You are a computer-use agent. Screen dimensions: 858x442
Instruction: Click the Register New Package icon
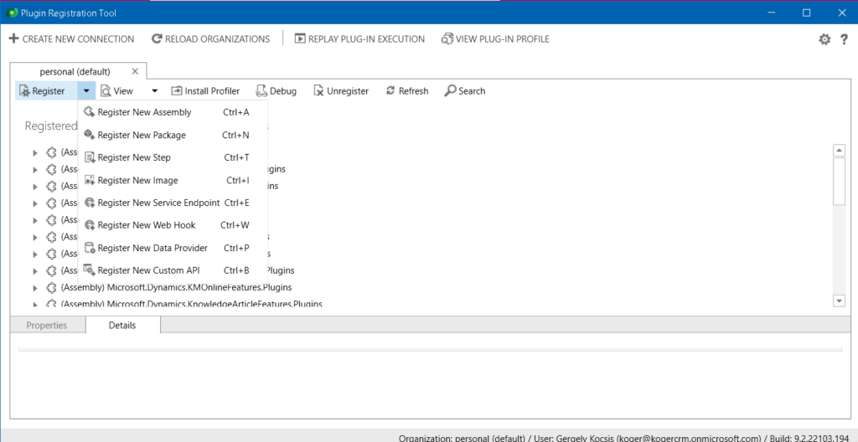[x=90, y=135]
